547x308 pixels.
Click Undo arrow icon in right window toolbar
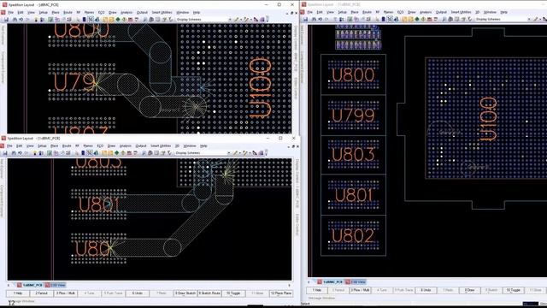321,19
